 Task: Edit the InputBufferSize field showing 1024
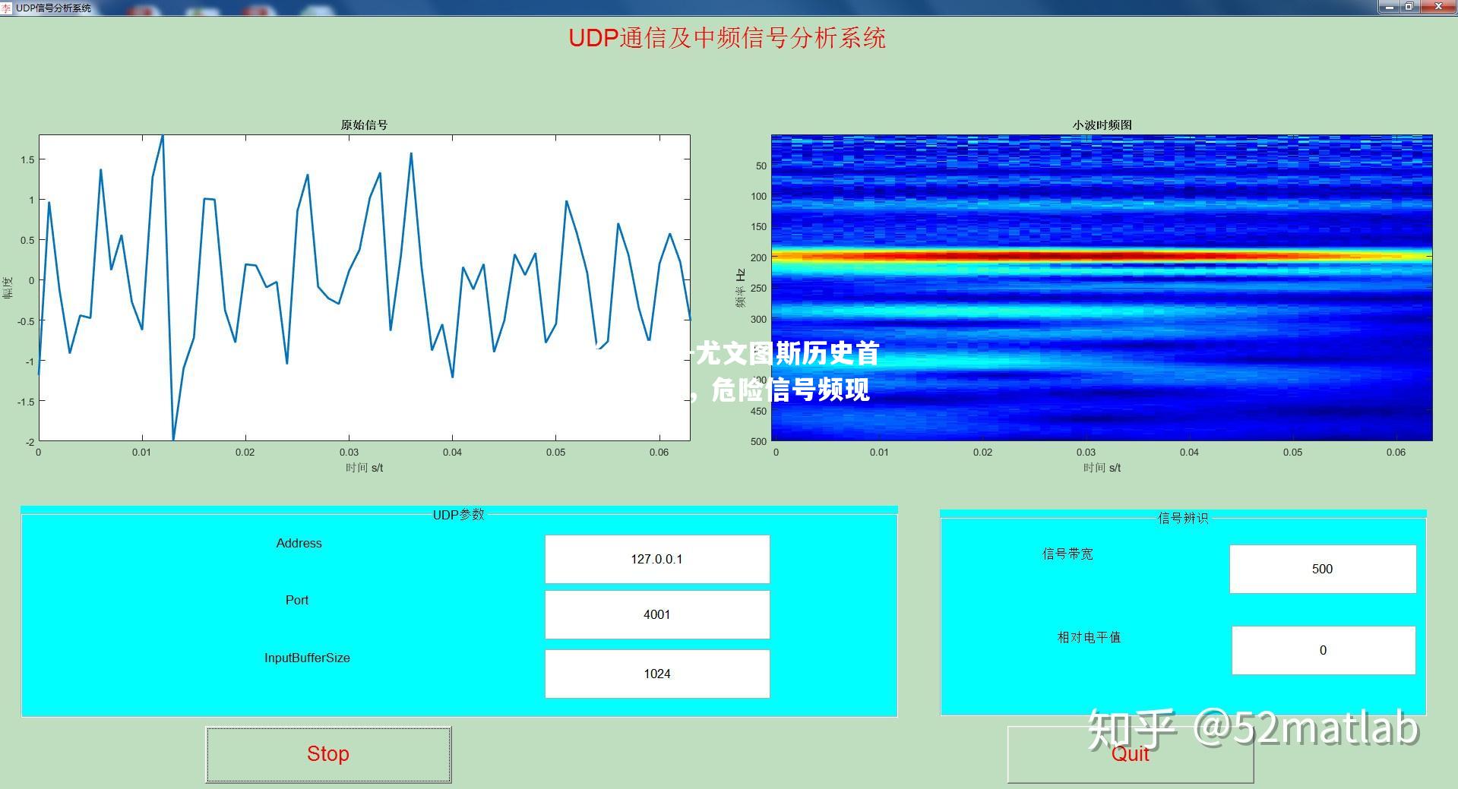pyautogui.click(x=657, y=674)
